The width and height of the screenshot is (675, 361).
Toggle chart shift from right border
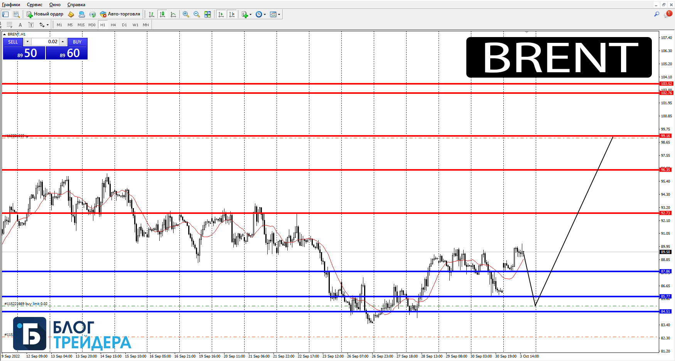coord(232,14)
